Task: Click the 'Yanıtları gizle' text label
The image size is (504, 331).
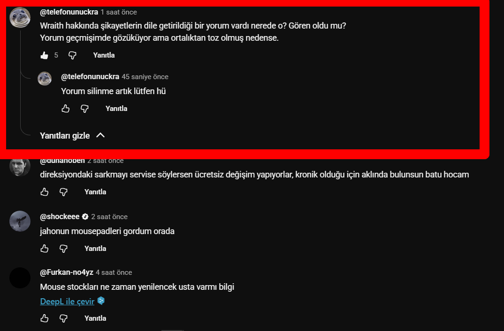Action: point(65,136)
